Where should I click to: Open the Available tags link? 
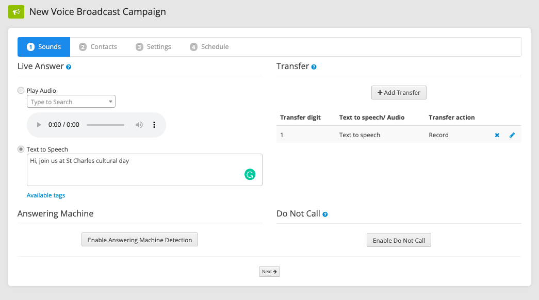[x=45, y=195]
